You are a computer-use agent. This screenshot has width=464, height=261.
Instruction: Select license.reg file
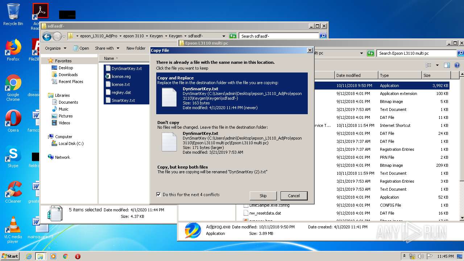[121, 76]
